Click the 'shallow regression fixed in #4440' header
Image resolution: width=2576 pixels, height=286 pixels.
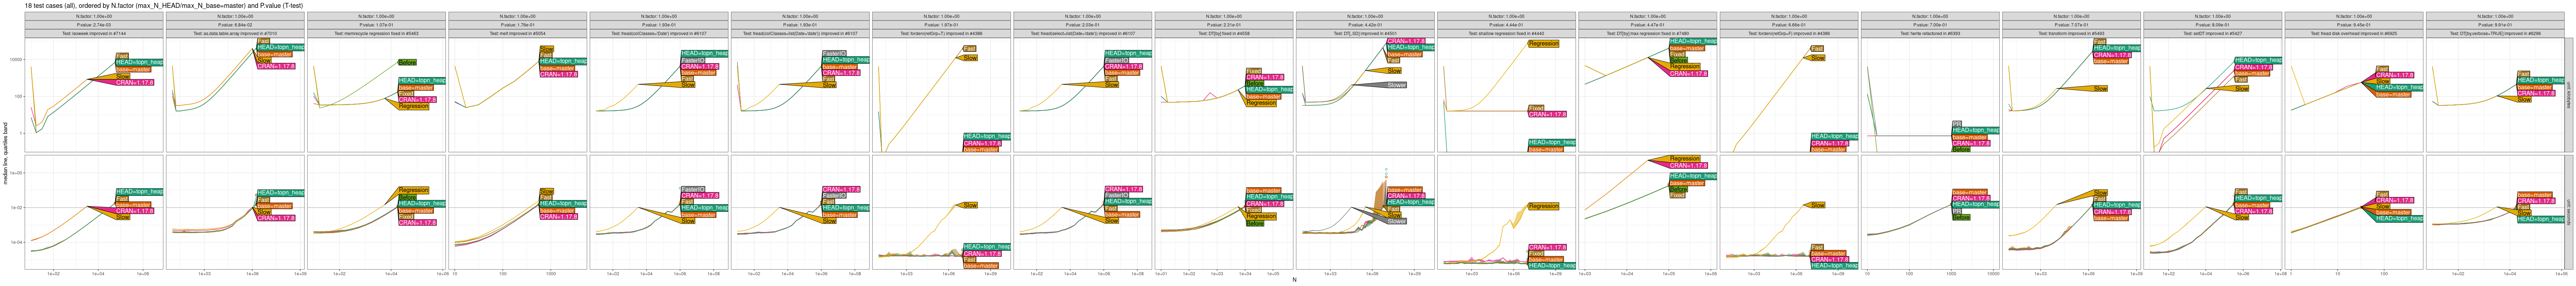point(1506,33)
